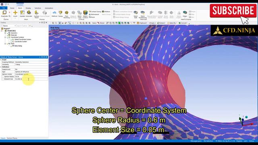The width and height of the screenshot is (258, 145).
Task: Click the Inflation option in ribbon
Action: pyautogui.click(x=106, y=12)
